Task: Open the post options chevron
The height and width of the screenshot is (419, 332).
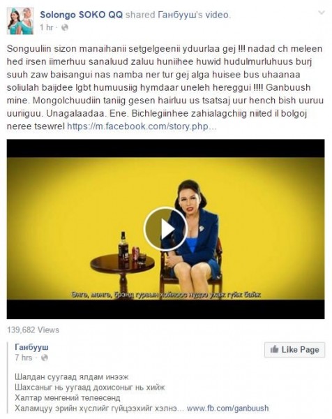Action: [322, 13]
